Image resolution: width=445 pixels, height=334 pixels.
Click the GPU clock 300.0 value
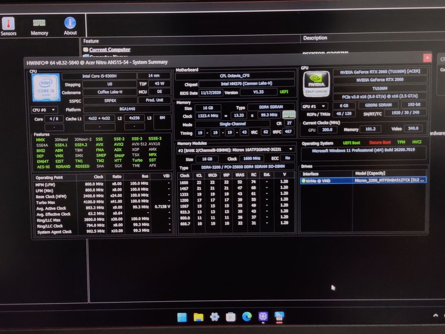click(327, 129)
